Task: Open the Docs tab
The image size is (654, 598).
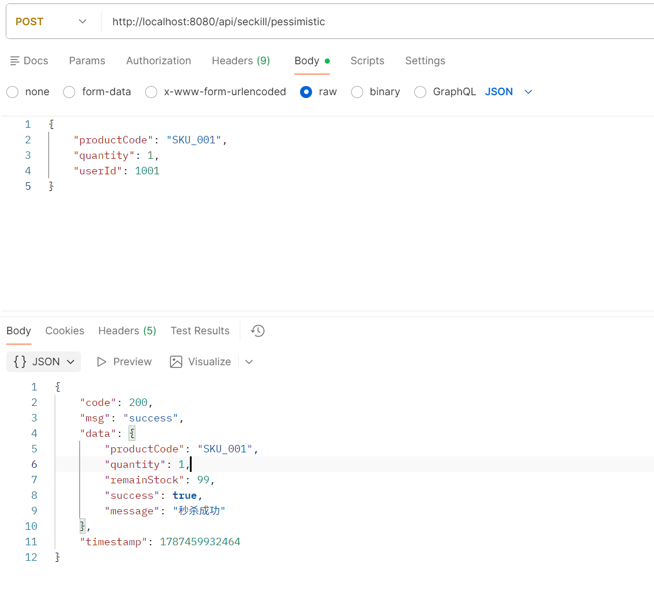Action: [29, 61]
